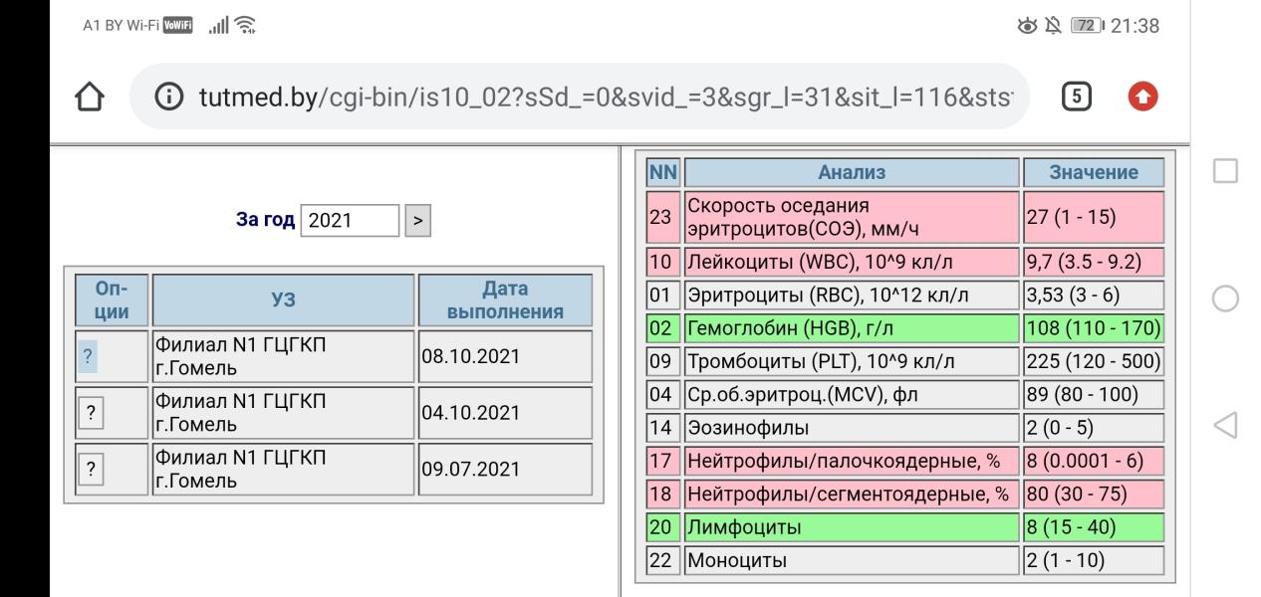
Task: Click the NN column header
Action: point(663,172)
